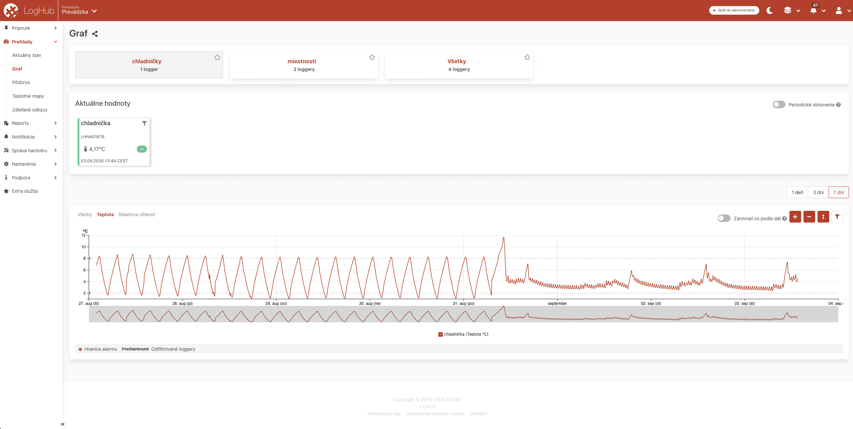This screenshot has width=853, height=429.
Task: Open the notifications bell icon
Action: click(x=814, y=10)
